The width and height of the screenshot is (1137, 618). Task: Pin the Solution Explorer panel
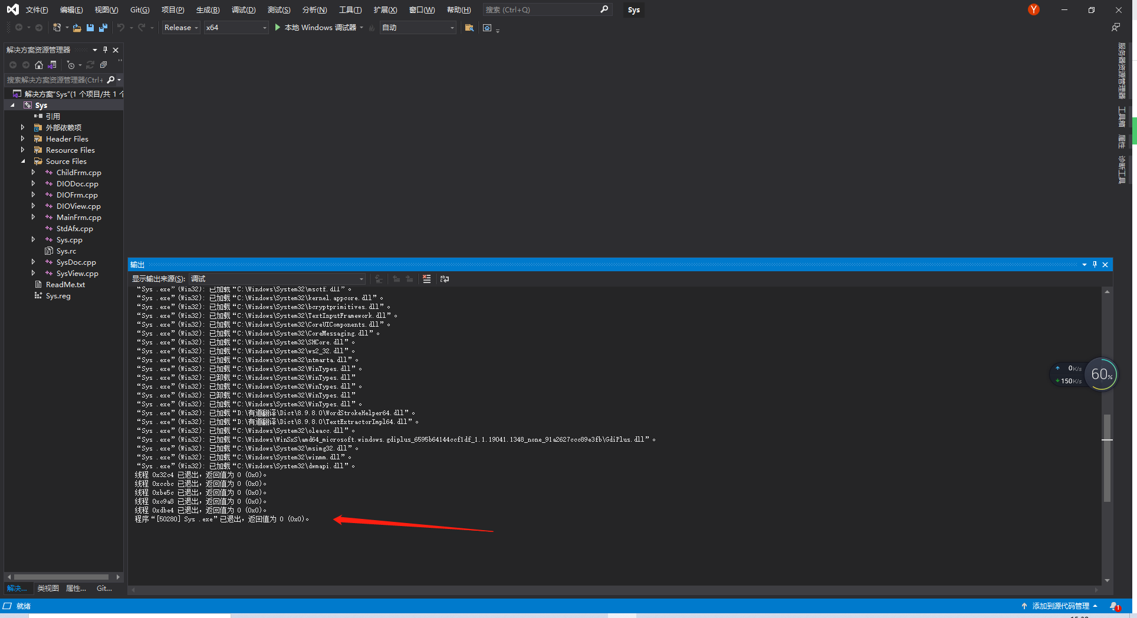(x=105, y=50)
